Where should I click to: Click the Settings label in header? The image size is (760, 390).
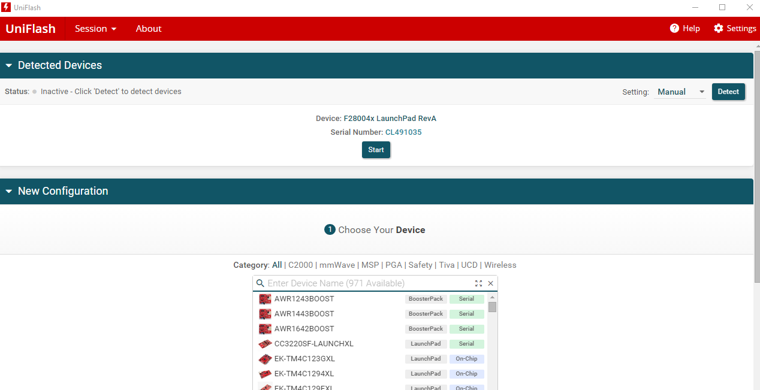point(741,29)
